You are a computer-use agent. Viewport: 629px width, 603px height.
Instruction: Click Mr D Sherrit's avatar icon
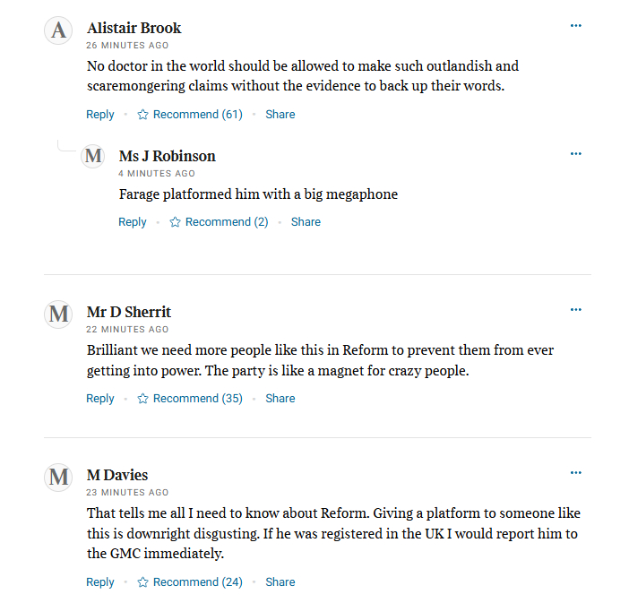click(x=58, y=314)
